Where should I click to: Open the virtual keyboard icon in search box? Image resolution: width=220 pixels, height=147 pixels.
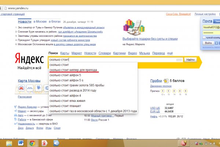tap(179, 60)
